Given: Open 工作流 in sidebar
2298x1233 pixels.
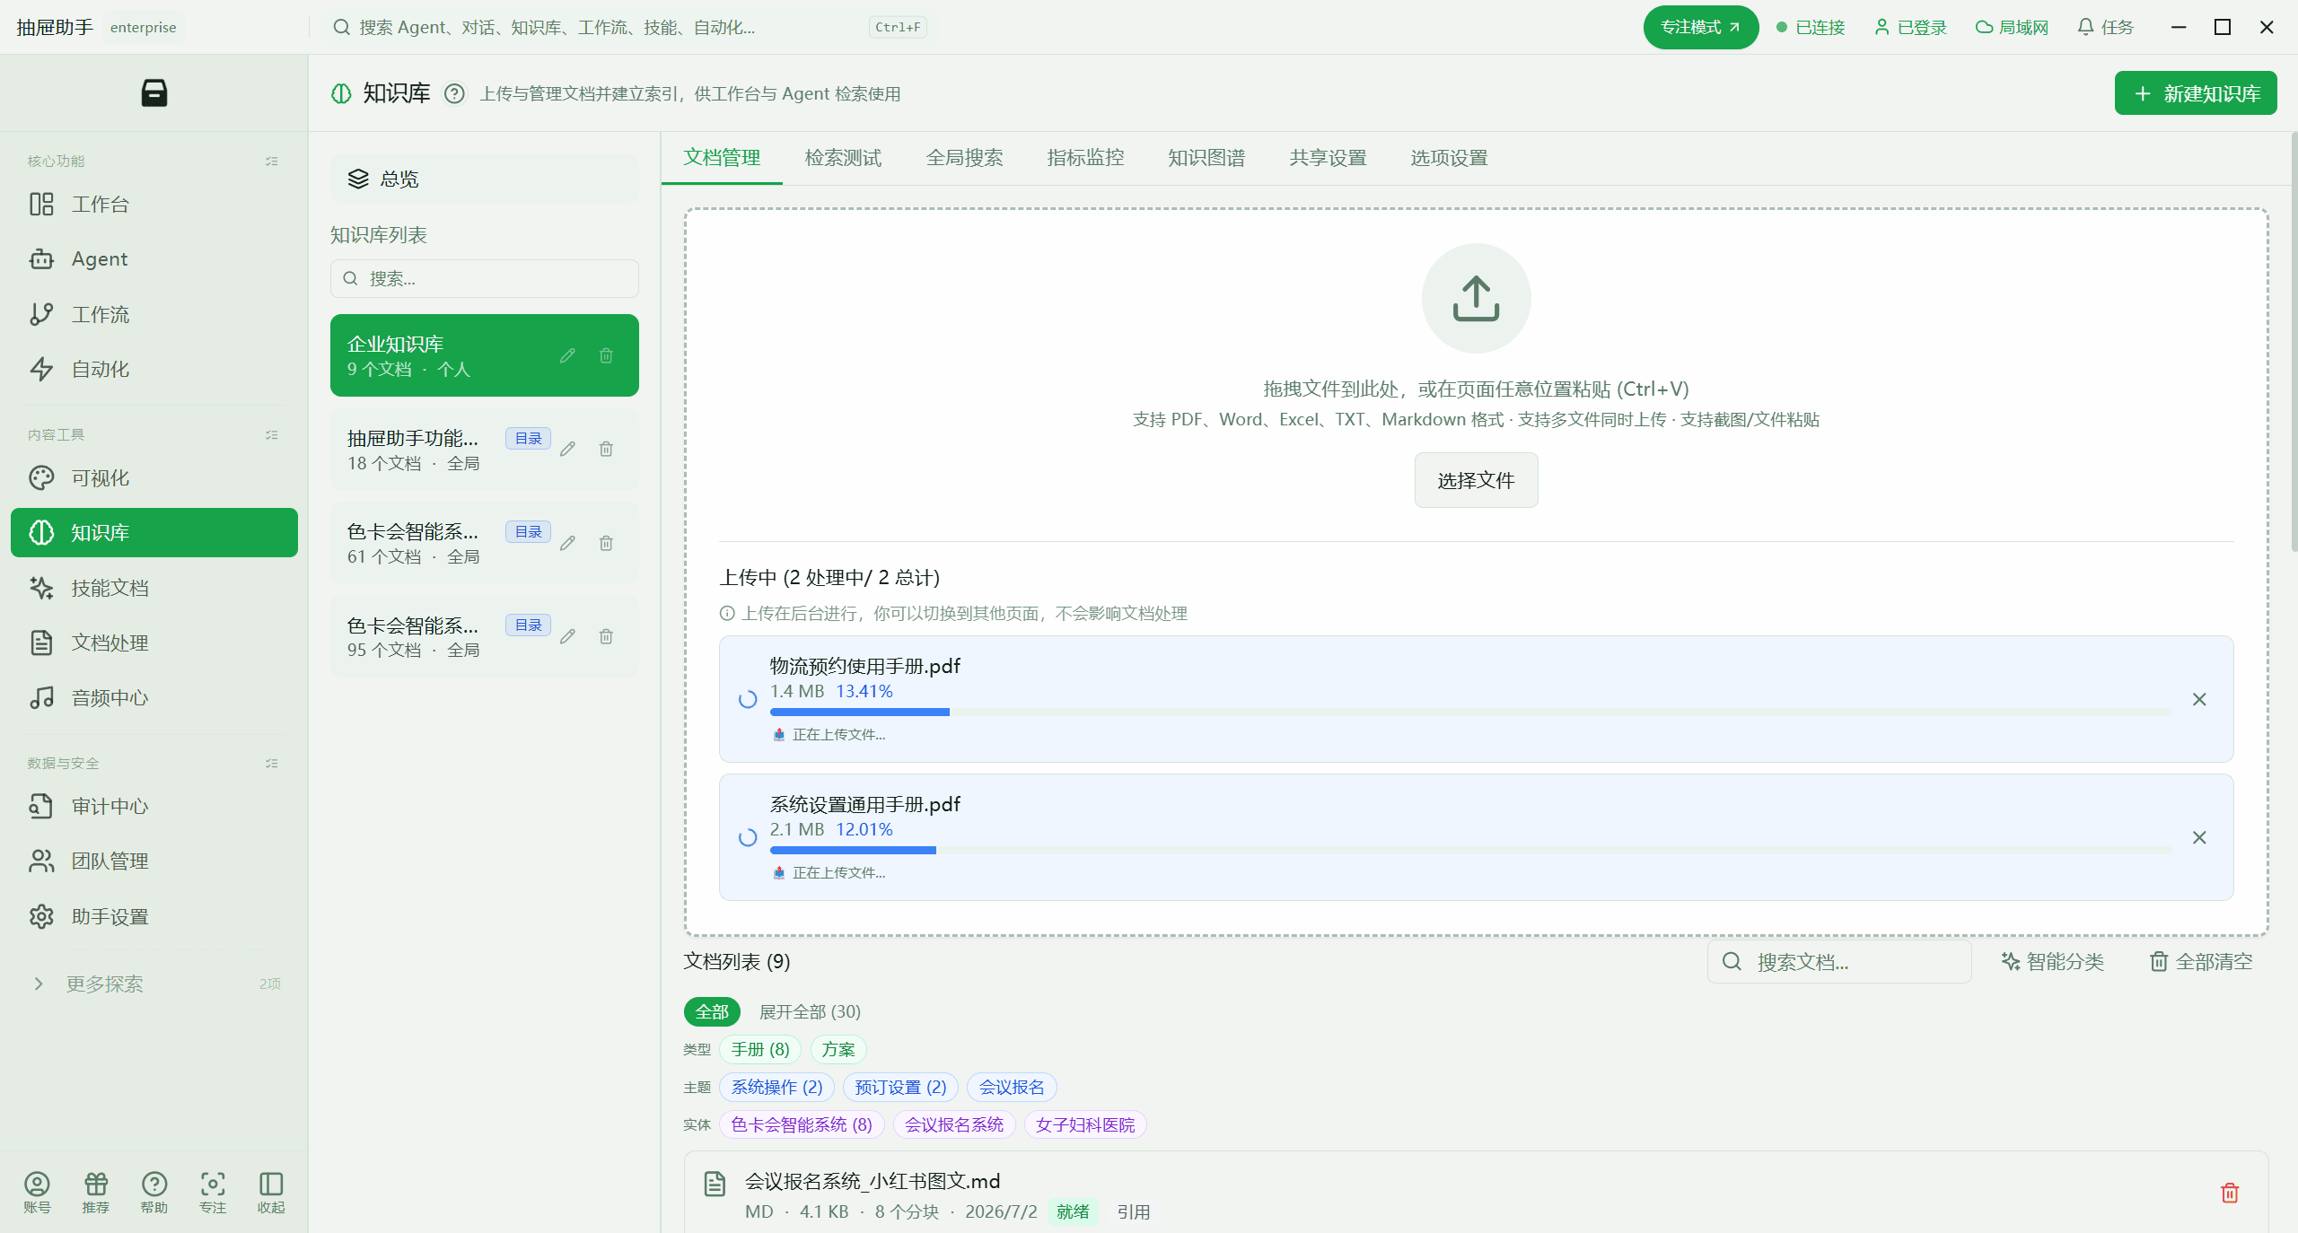Looking at the screenshot, I should pos(154,314).
